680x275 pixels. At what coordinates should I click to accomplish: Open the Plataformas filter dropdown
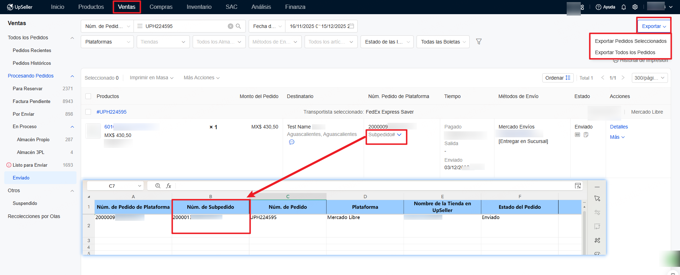(107, 42)
